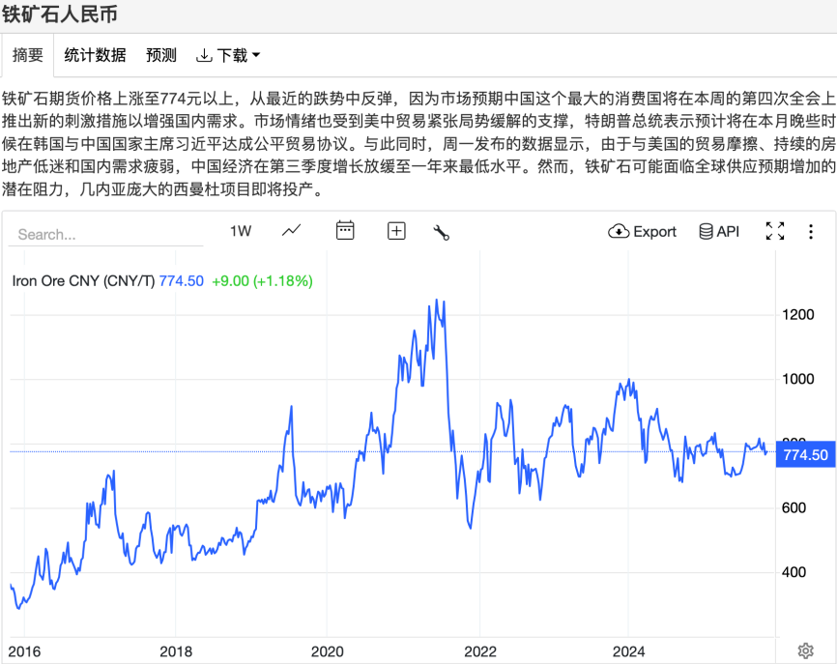Screen dimensions: 837x664
Task: Toggle fullscreen chart view
Action: (774, 231)
